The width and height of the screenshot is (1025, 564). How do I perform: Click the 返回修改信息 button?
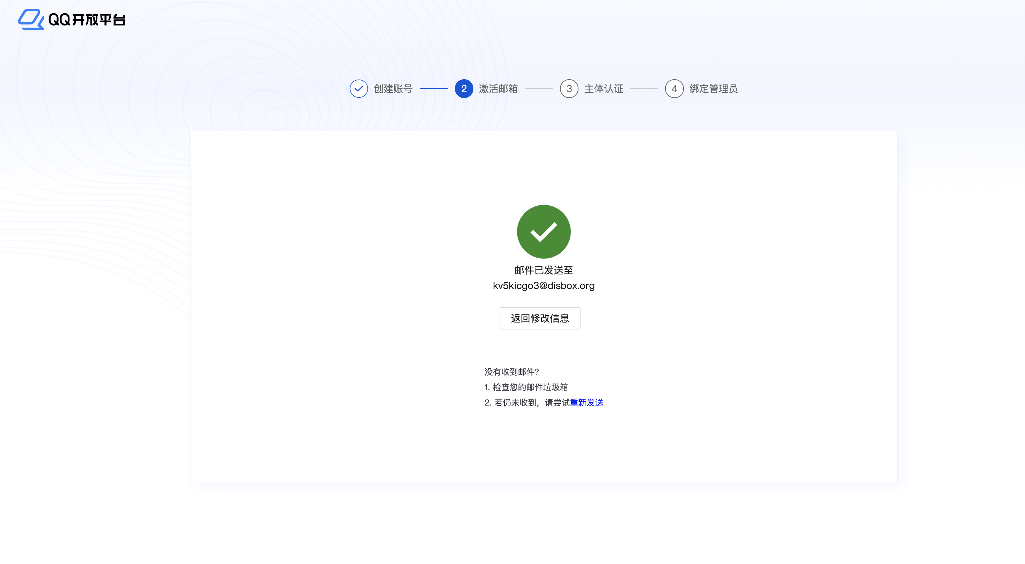540,318
